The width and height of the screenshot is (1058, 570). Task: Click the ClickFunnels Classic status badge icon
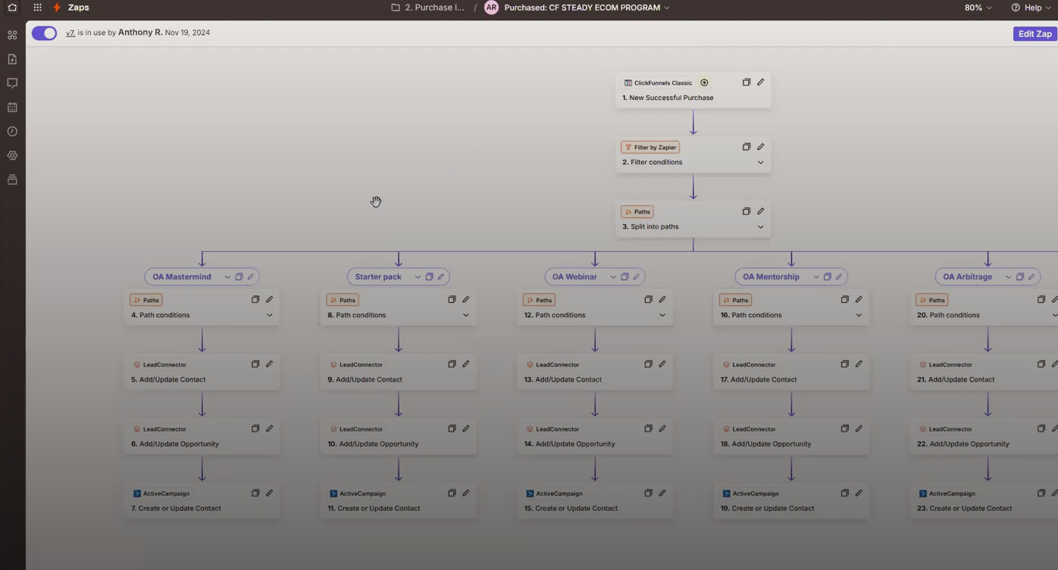[704, 83]
